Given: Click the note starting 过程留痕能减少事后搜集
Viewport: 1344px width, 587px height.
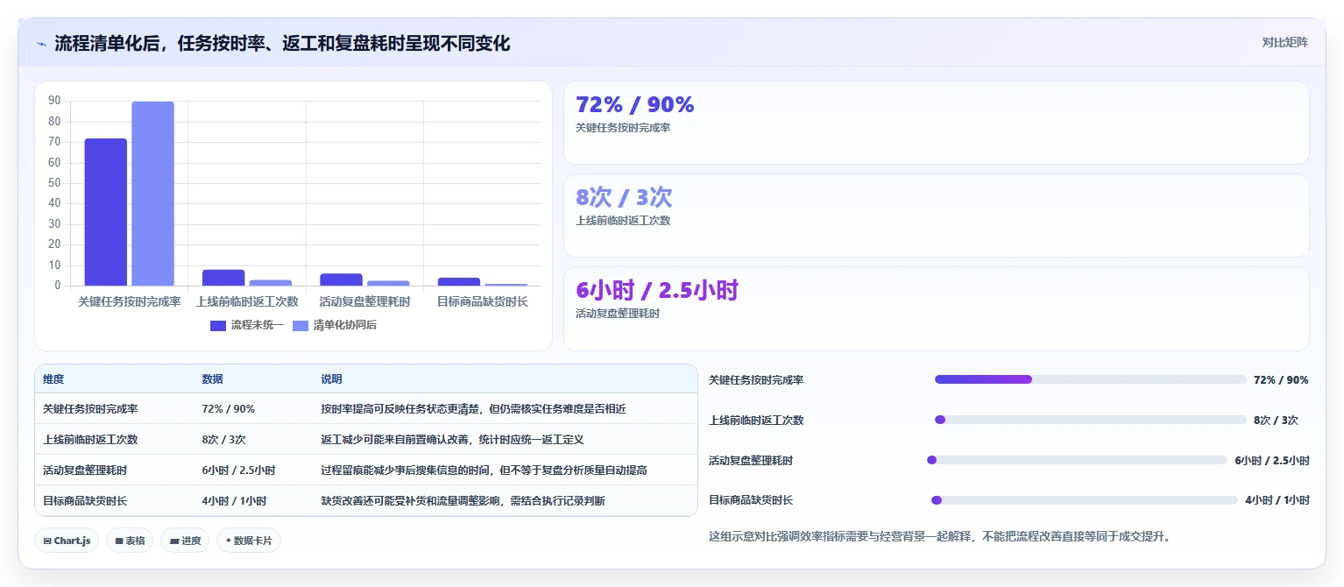Looking at the screenshot, I should click(484, 470).
